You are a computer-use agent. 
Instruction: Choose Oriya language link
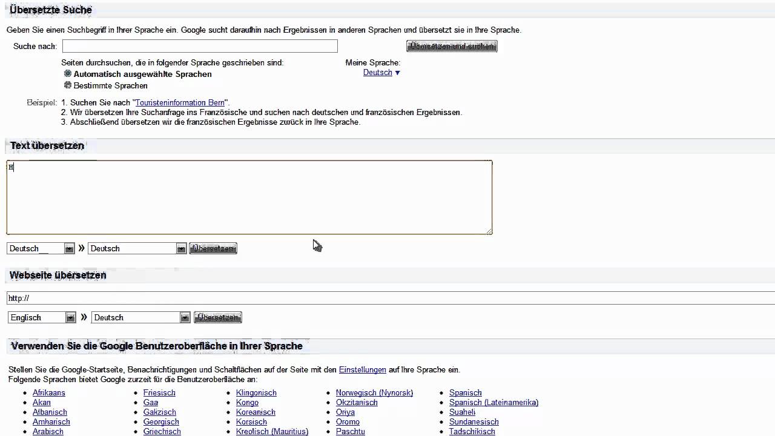(x=345, y=412)
